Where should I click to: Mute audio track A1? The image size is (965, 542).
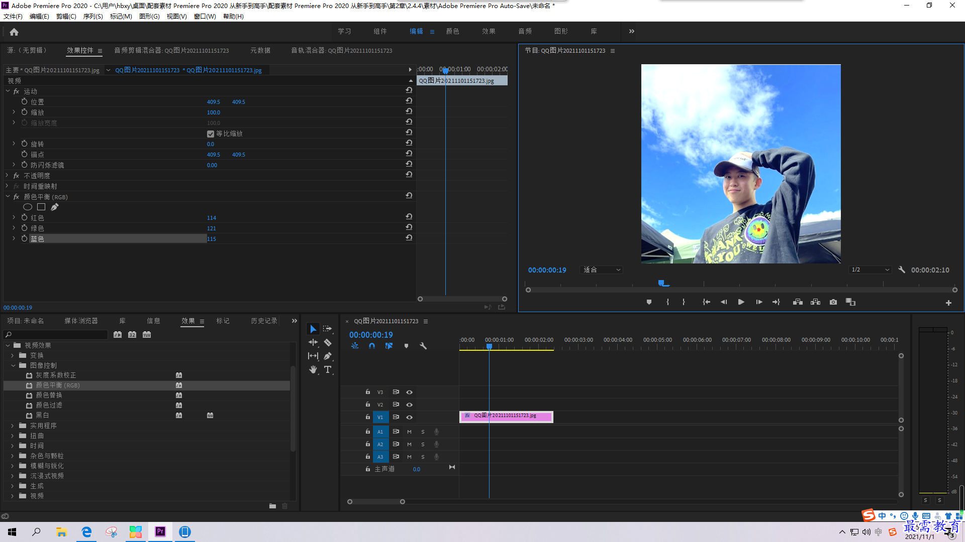(409, 432)
